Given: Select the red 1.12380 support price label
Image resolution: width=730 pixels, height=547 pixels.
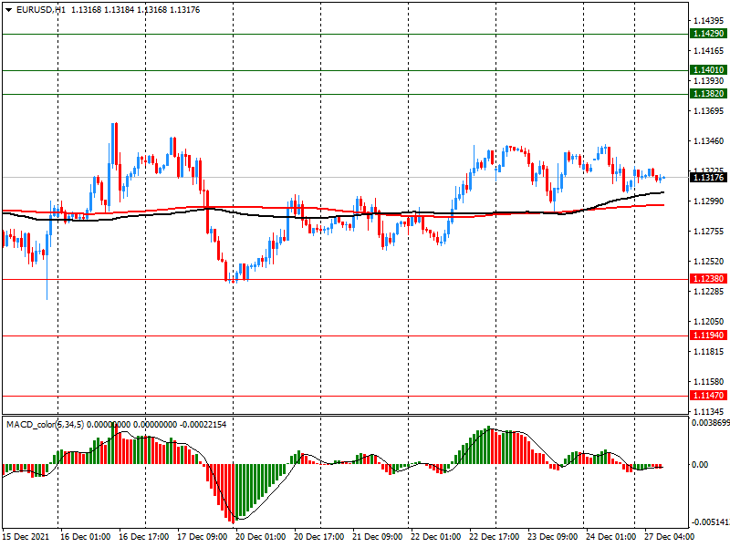Looking at the screenshot, I should (x=708, y=279).
